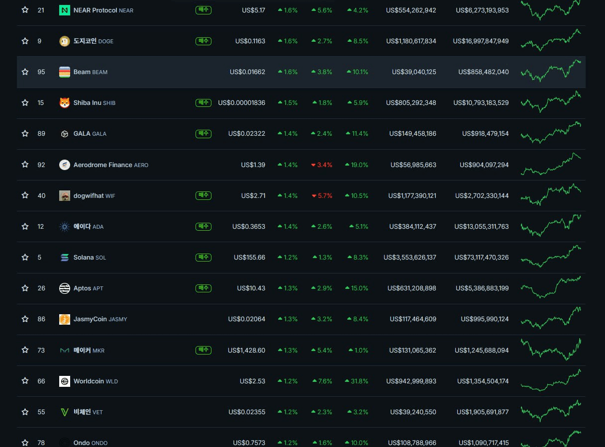Buy DOGE with its 매수 button
Screen dimensions: 605x447
pos(203,41)
